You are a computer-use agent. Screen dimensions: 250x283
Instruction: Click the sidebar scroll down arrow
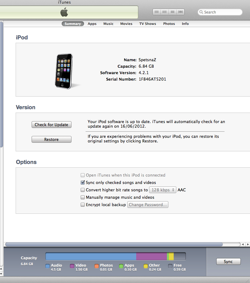pyautogui.click(x=1, y=274)
